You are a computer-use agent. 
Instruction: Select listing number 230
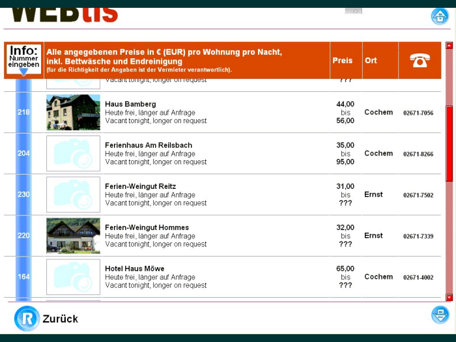[23, 194]
